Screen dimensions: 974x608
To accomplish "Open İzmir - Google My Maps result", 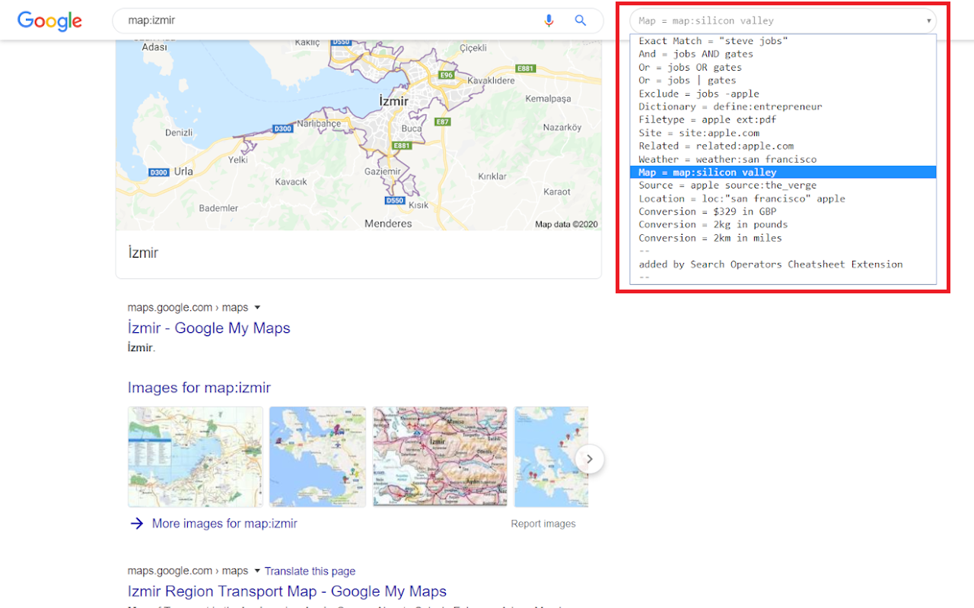I will [x=209, y=328].
